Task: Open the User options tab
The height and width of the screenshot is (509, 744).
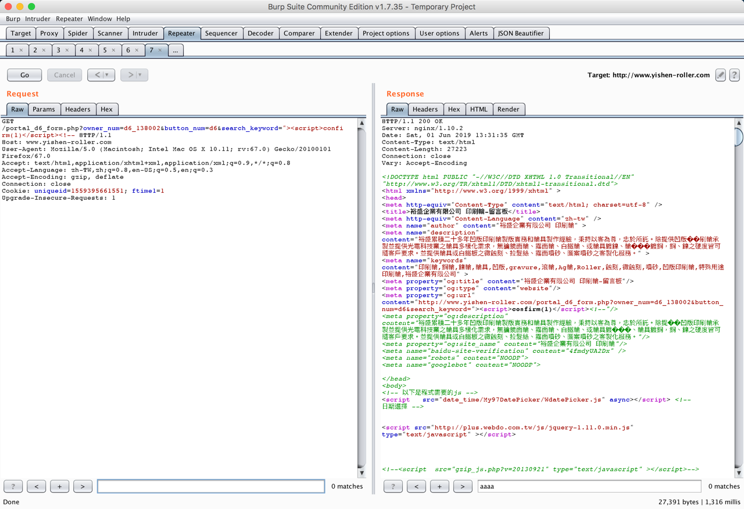Action: (x=439, y=33)
